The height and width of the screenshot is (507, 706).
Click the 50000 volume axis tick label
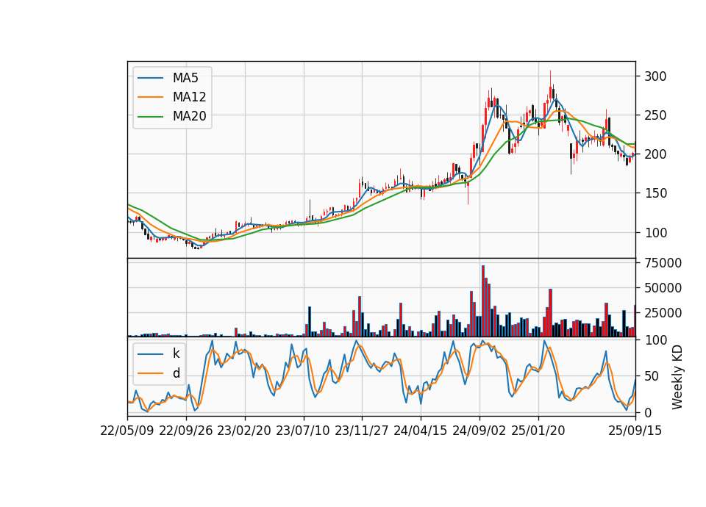tap(663, 288)
